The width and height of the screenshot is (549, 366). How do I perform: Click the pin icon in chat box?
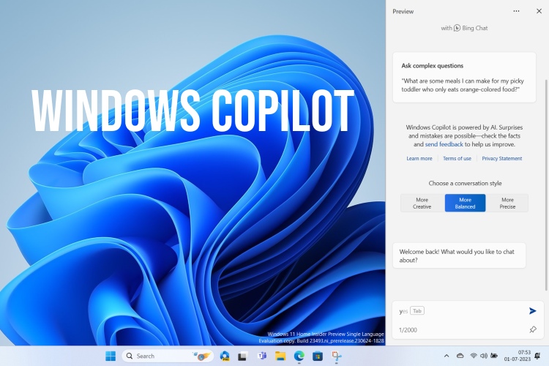coord(533,329)
